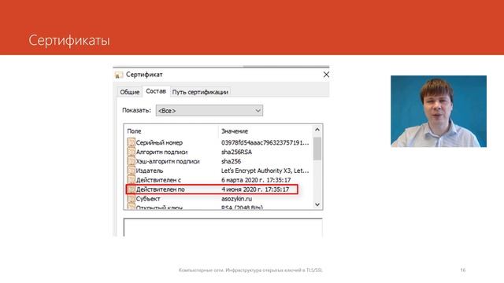Click the Поле column header
Screen dimensions: 504x283
coord(134,131)
